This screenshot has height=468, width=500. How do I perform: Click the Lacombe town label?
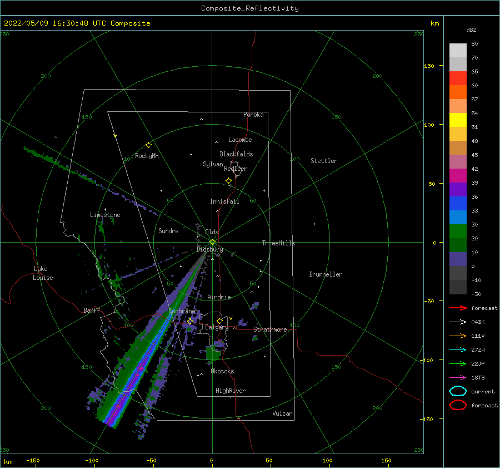[240, 140]
